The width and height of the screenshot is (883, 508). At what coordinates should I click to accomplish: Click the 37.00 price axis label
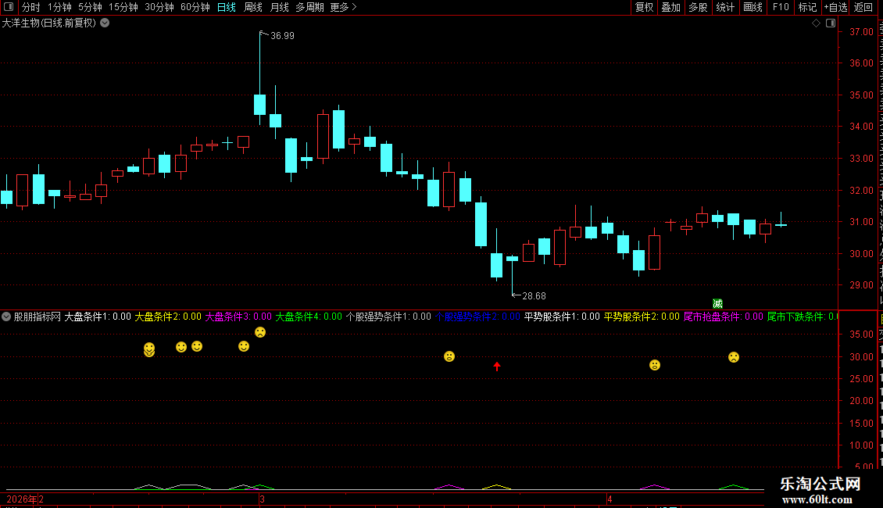[x=861, y=31]
